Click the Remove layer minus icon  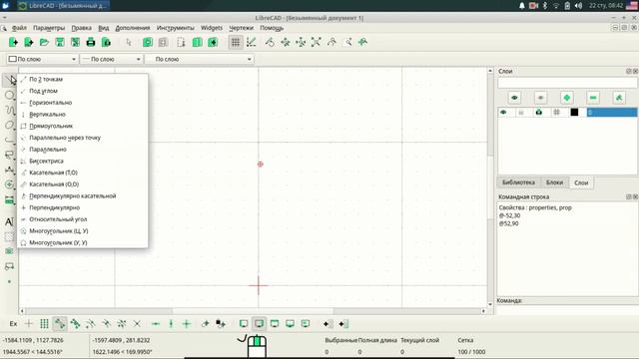click(x=593, y=98)
